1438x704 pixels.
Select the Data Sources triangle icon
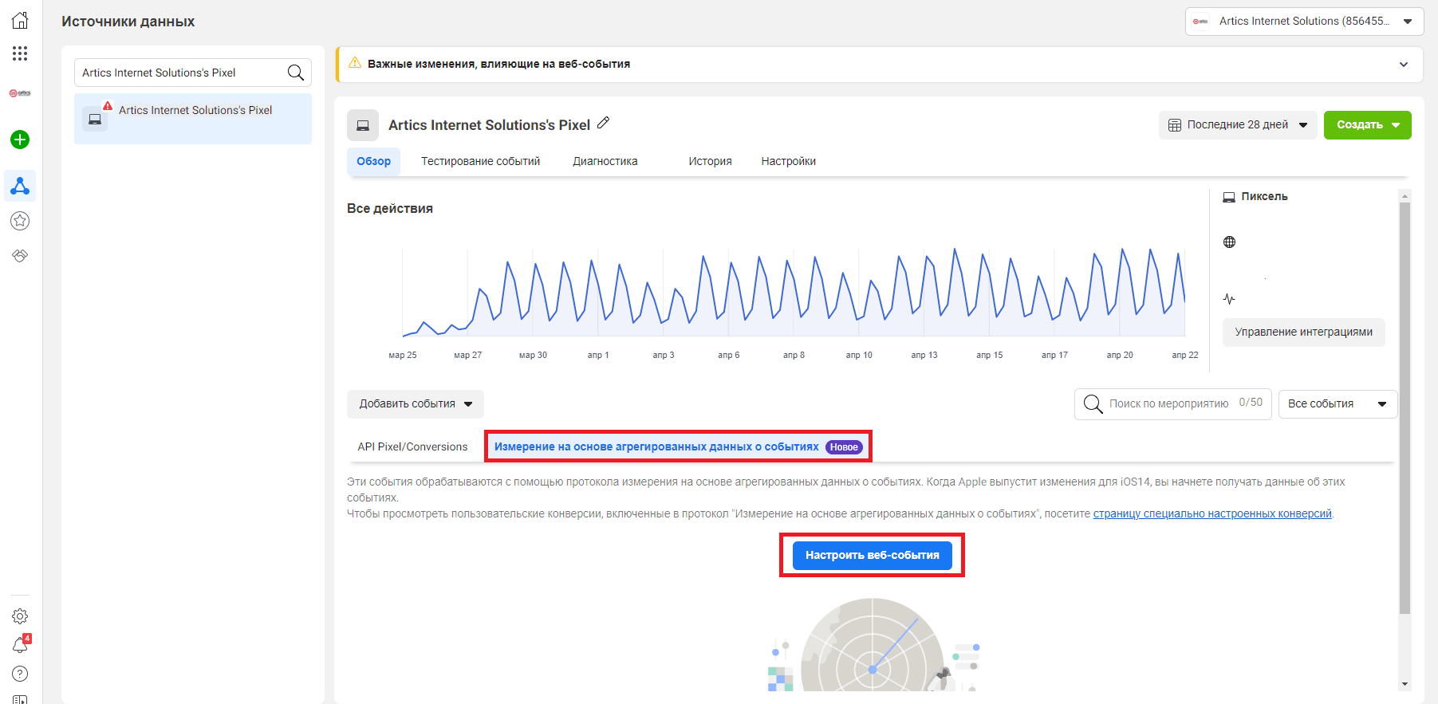[20, 186]
